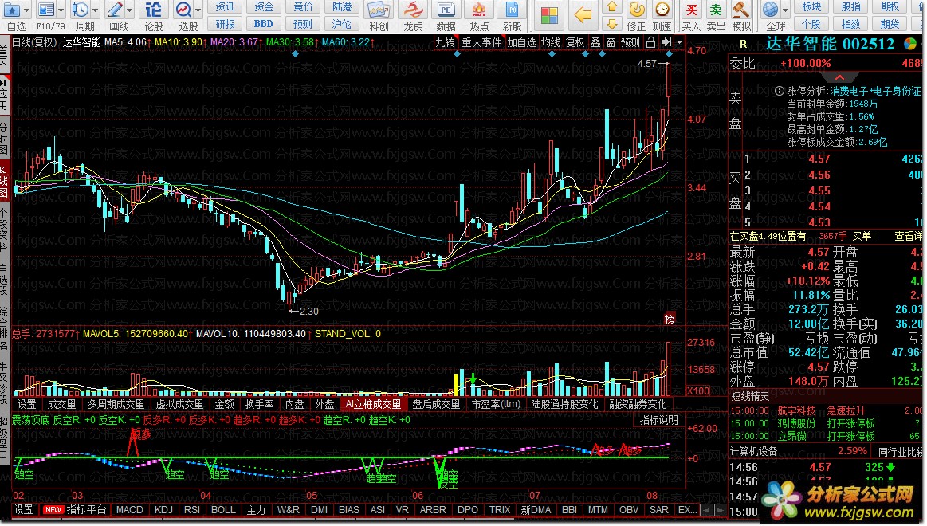
Task: Toggle the 重大事件 major events markers
Action: 481,42
